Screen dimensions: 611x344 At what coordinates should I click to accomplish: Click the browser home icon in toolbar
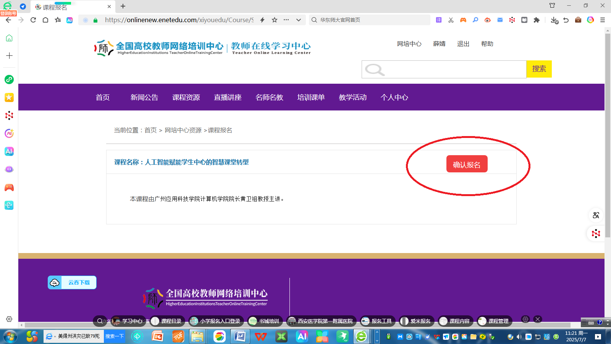click(x=45, y=20)
